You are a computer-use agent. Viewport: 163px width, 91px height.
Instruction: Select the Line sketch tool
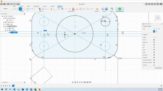click(x=13, y=9)
